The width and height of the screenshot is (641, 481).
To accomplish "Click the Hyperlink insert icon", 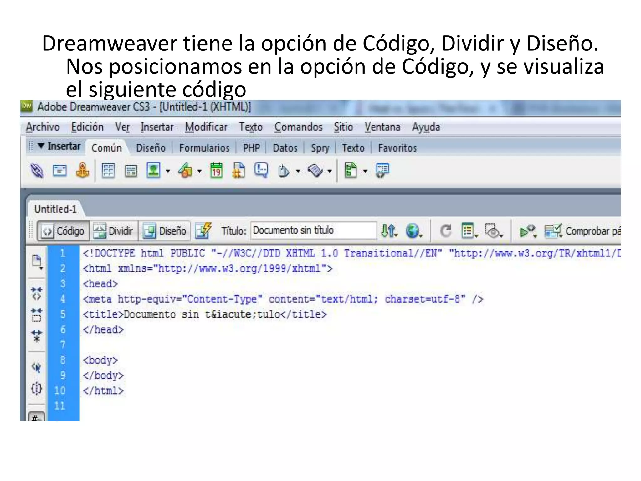I will (37, 171).
